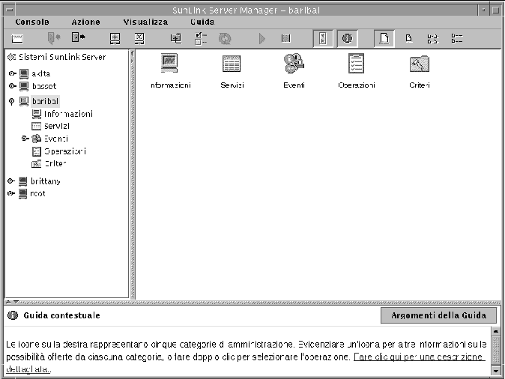Open the Criteri folder icon in right pane
Image resolution: width=505 pixels, height=379 pixels.
(420, 64)
